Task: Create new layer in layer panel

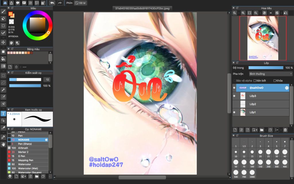Action: (235, 130)
